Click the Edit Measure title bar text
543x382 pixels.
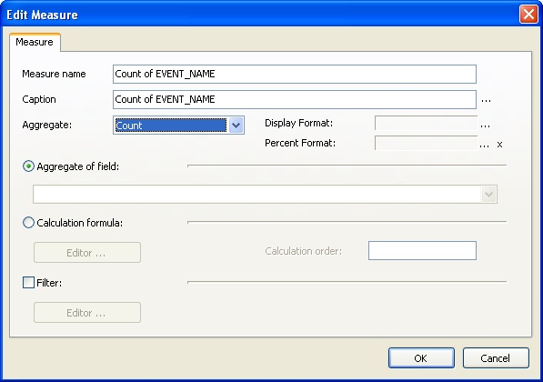point(42,15)
